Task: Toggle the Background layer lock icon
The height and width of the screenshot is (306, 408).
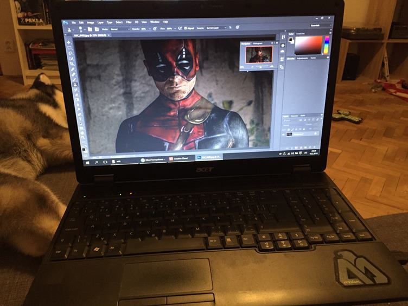Action: click(315, 133)
